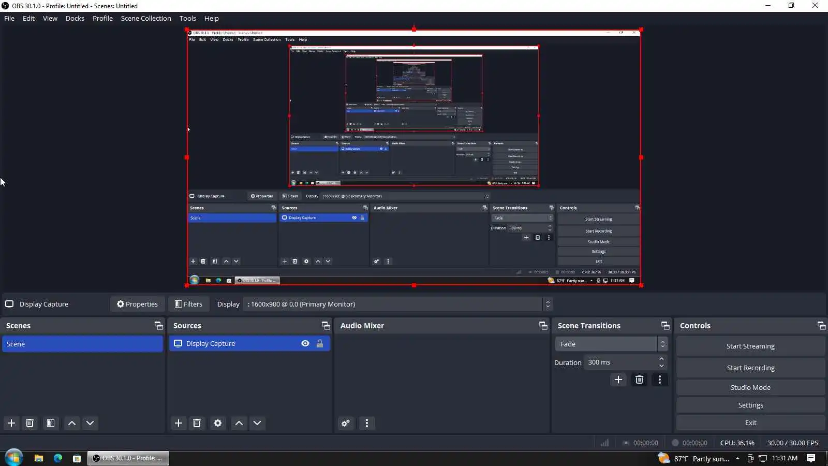Open the Profile menu

point(102,18)
